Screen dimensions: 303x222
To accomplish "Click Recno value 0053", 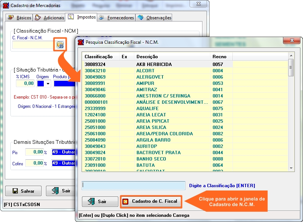I will click(218, 83).
